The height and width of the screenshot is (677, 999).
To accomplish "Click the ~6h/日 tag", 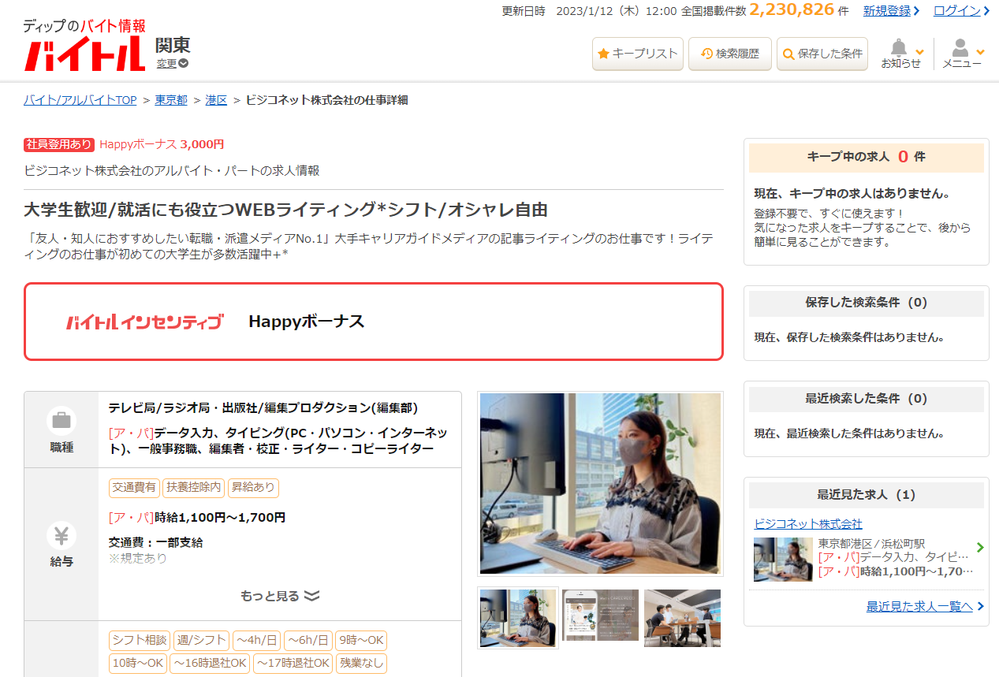I will pos(308,641).
